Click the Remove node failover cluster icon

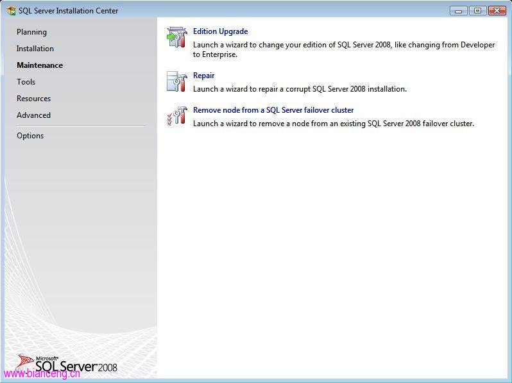point(177,116)
